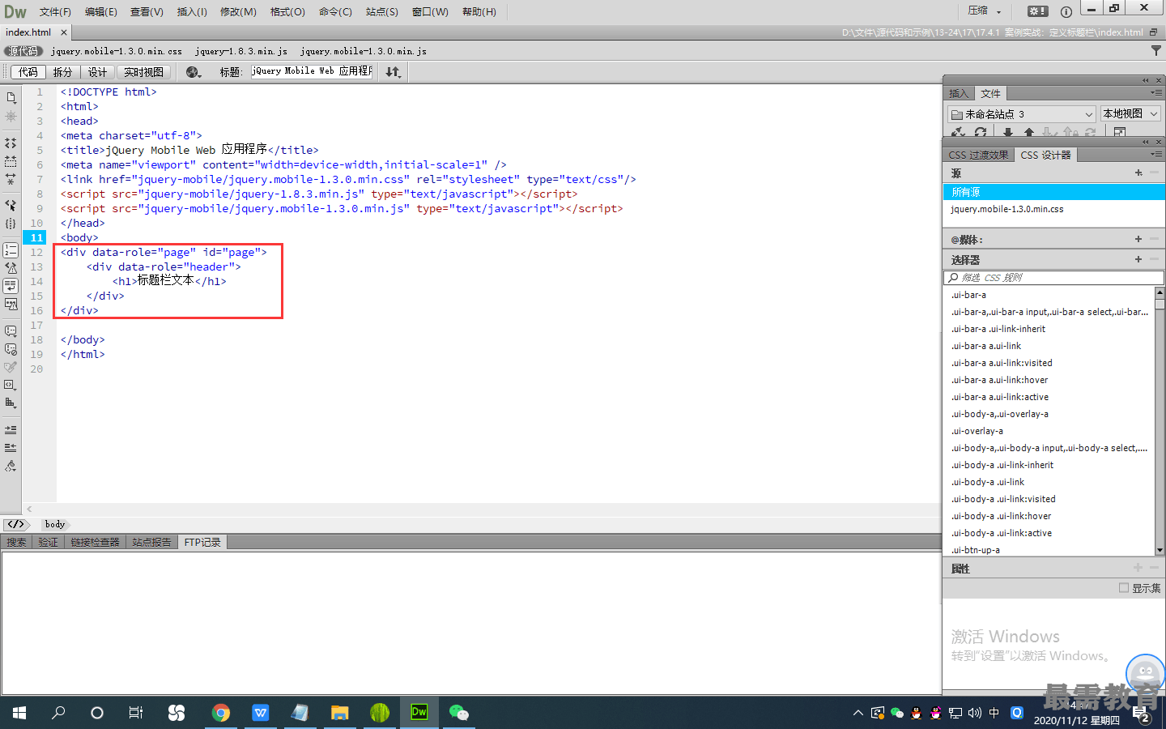This screenshot has height=729, width=1166.
Task: Open 本地视图 dropdown
Action: [1130, 114]
